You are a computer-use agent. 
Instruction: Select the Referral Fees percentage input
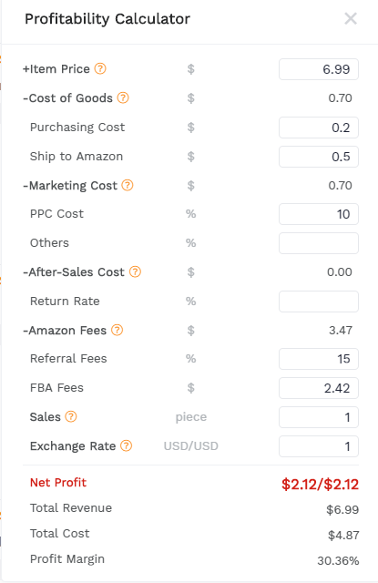pos(319,359)
